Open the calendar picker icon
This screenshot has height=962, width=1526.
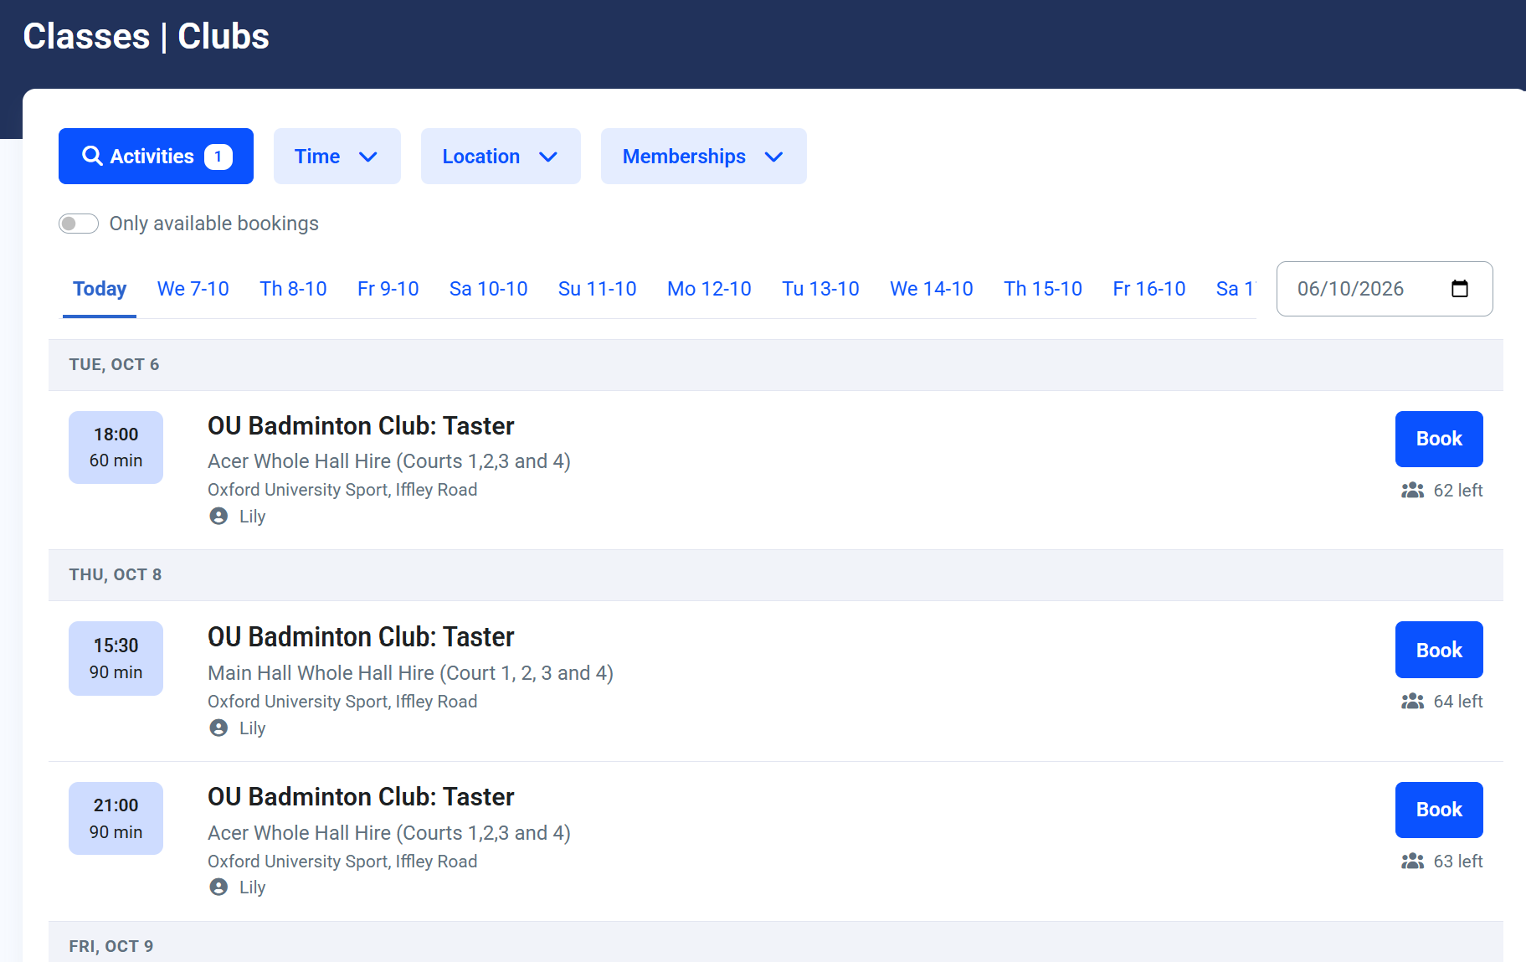(x=1460, y=289)
